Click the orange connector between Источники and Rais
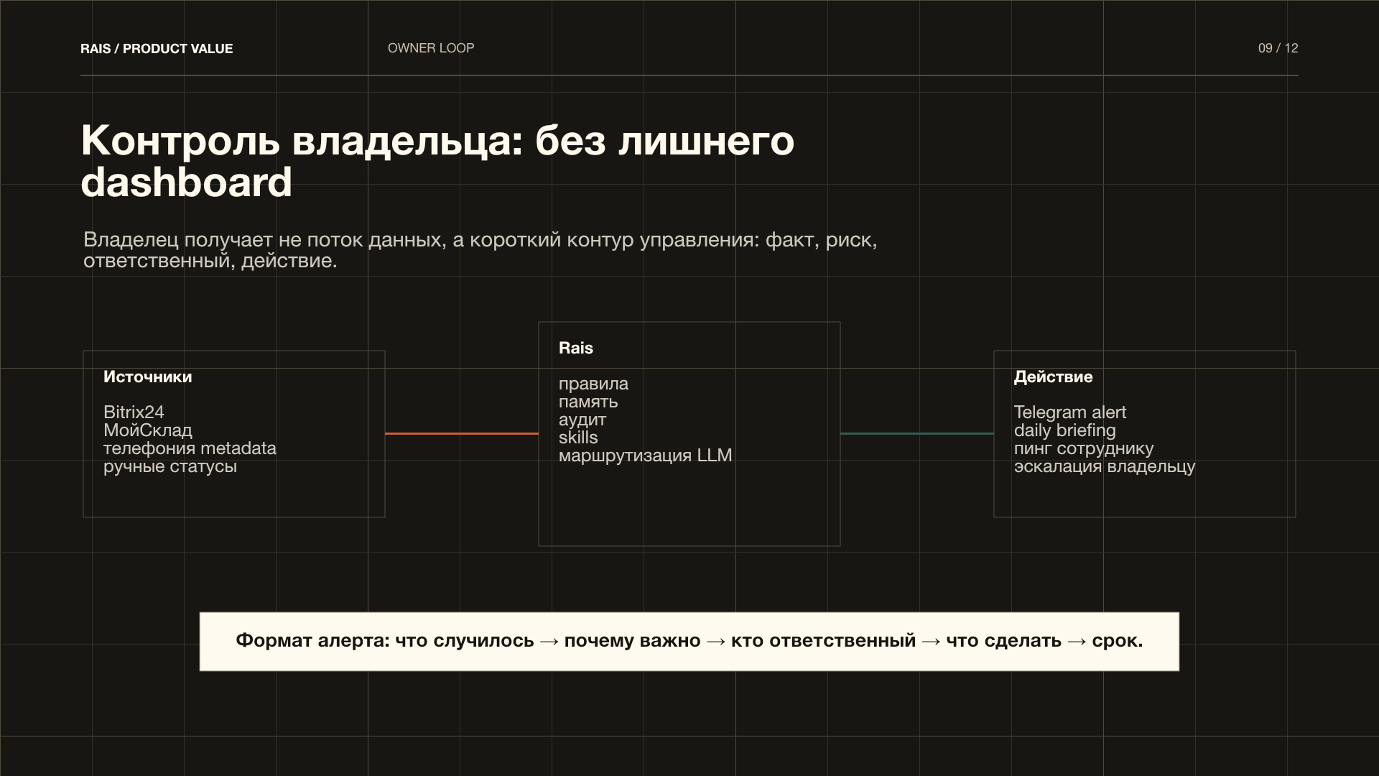The width and height of the screenshot is (1379, 776). [460, 433]
